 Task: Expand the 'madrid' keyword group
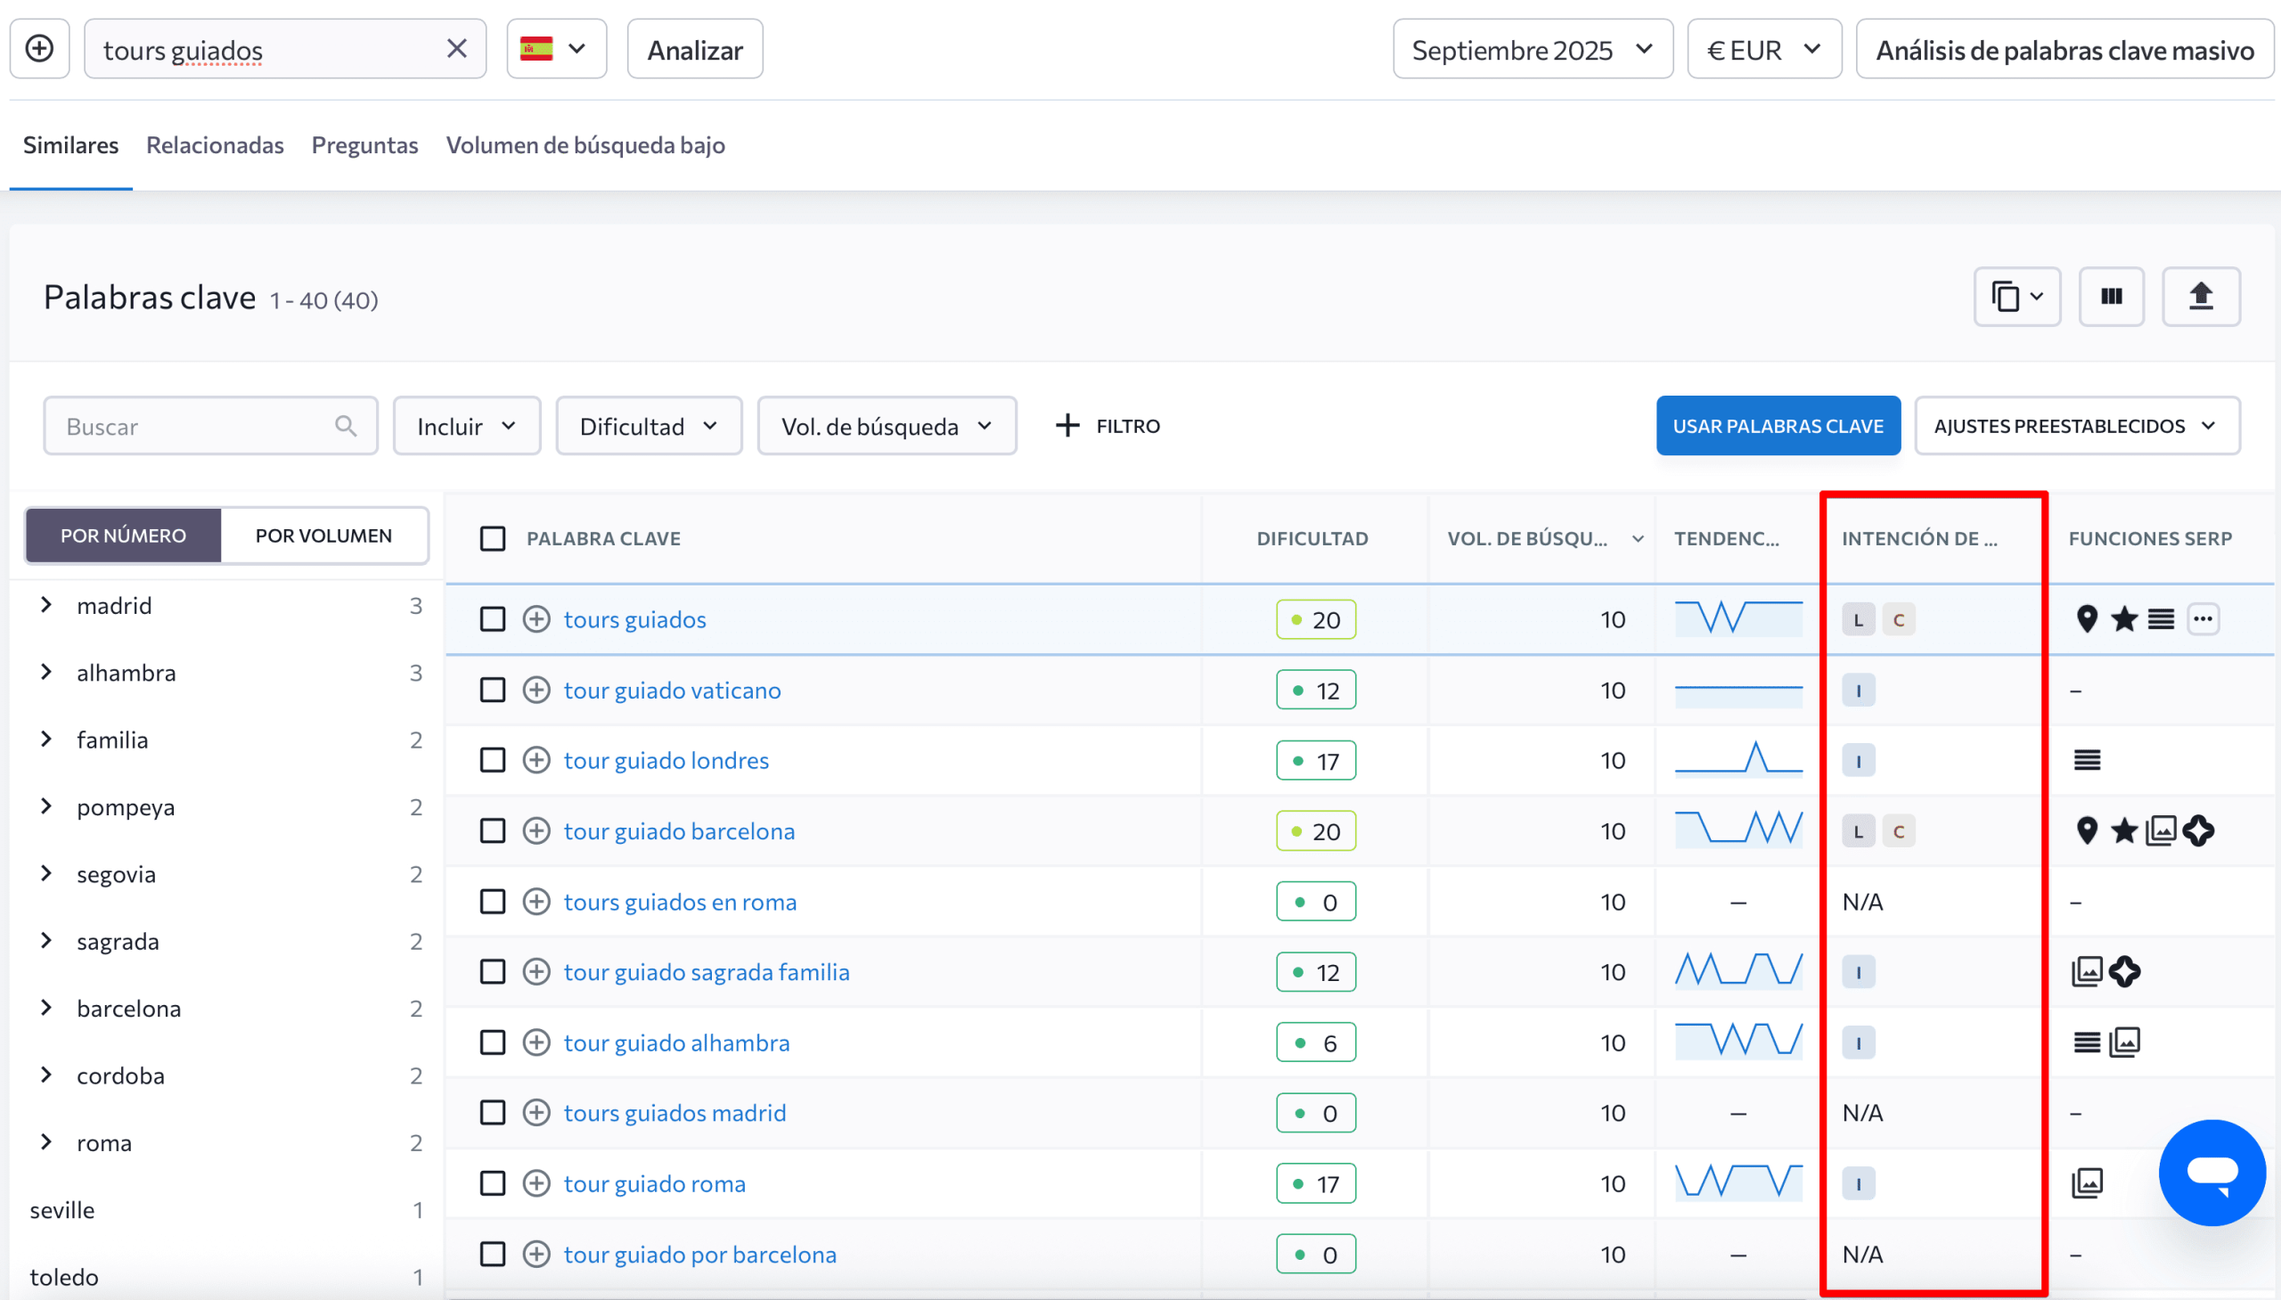(x=46, y=605)
